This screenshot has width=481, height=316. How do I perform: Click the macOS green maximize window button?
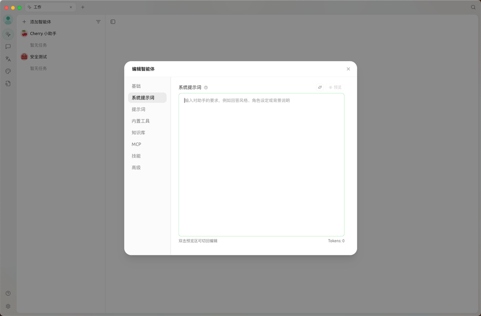pyautogui.click(x=19, y=8)
